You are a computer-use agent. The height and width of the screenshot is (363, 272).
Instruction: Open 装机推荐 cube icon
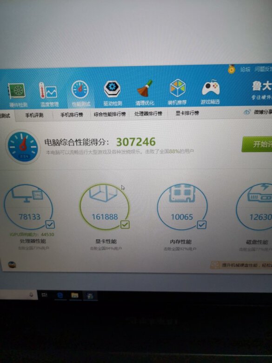coord(178,88)
